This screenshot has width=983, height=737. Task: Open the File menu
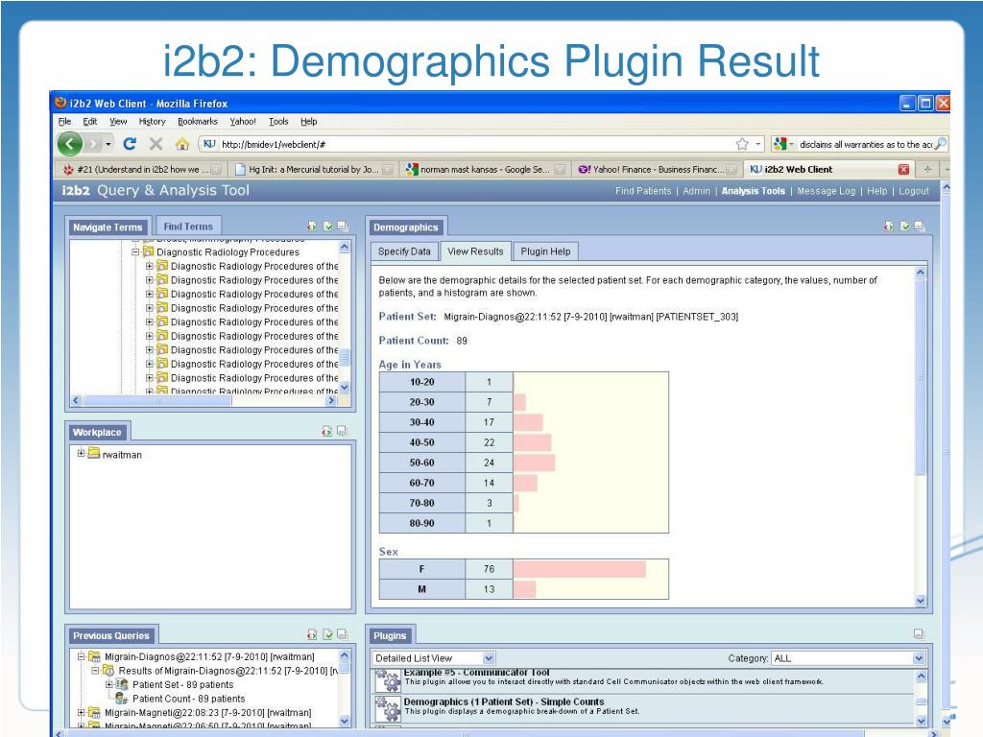[64, 122]
